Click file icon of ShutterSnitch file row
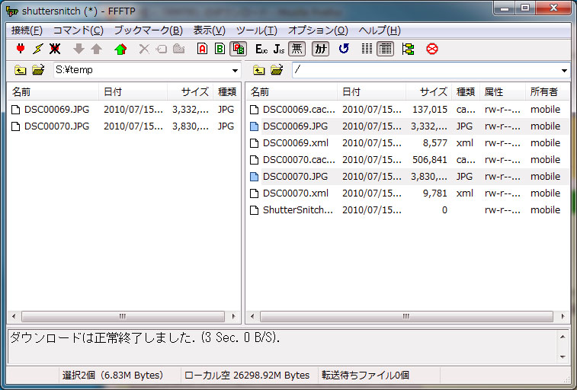Viewport: 577px width, 390px height. click(x=254, y=210)
